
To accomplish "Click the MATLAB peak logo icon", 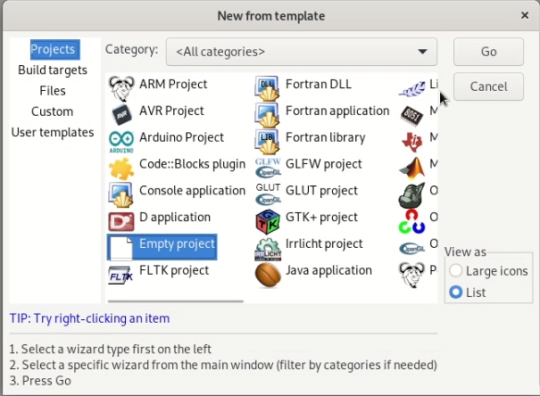I will pos(411,169).
